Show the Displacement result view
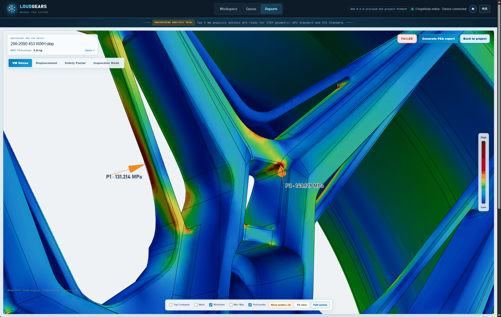The height and width of the screenshot is (317, 501). point(46,63)
